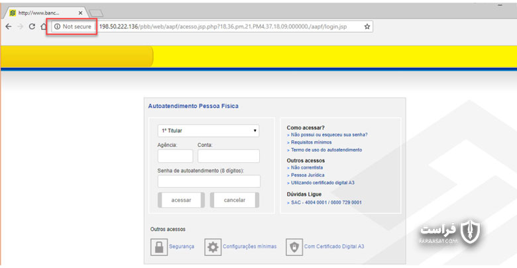Screen dimensions: 517x268
Task: Open a new browser tab
Action: pos(96,13)
